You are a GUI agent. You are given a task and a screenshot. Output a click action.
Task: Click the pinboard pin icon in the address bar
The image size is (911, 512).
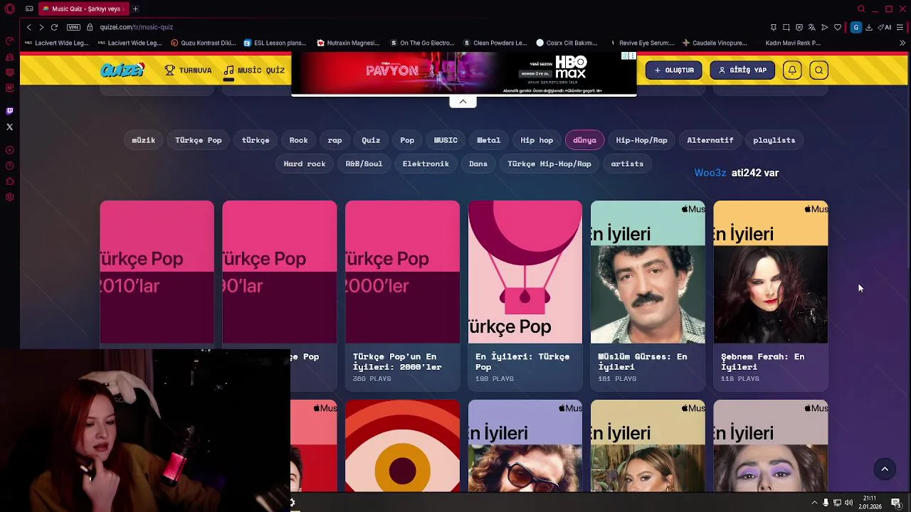point(774,27)
